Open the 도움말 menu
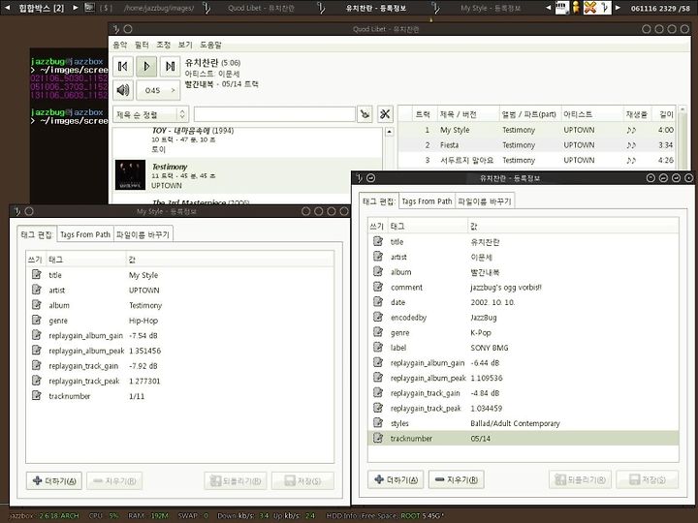698x523 pixels. pos(210,45)
